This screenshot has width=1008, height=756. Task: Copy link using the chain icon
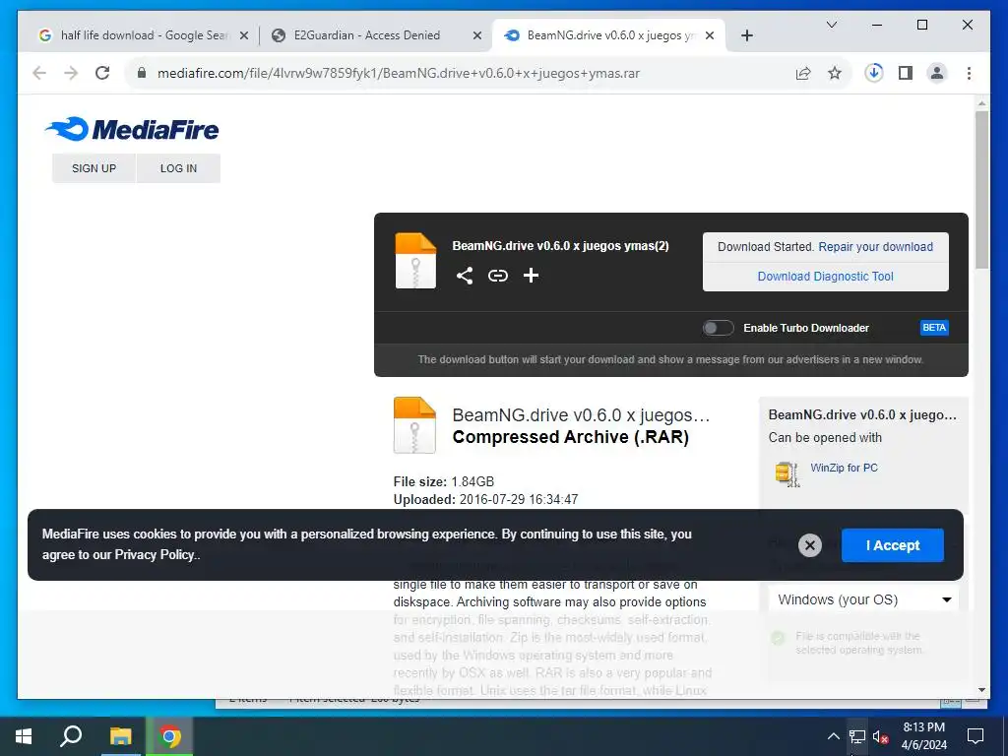[497, 276]
